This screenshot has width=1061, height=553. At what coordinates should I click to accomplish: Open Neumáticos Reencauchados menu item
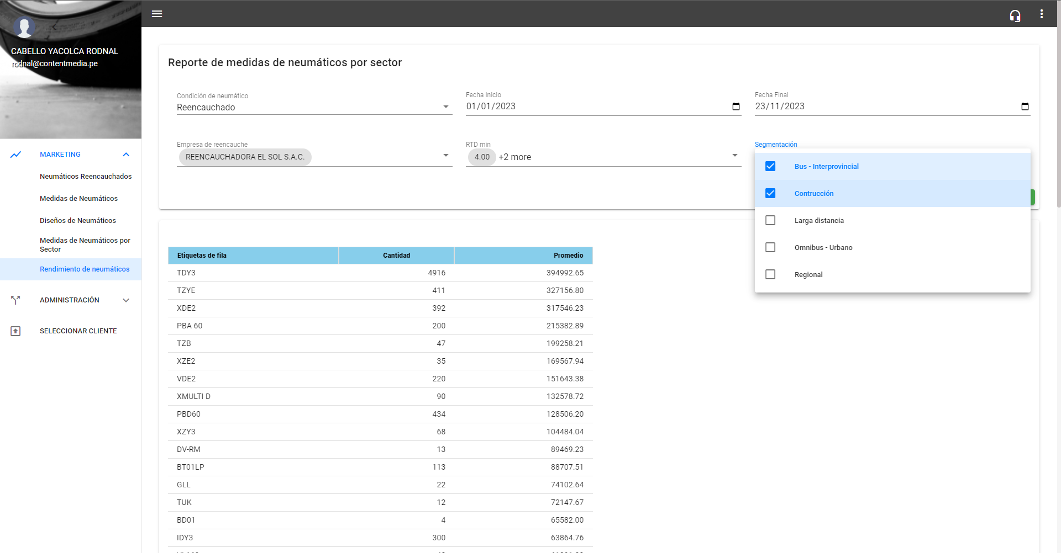click(x=86, y=177)
